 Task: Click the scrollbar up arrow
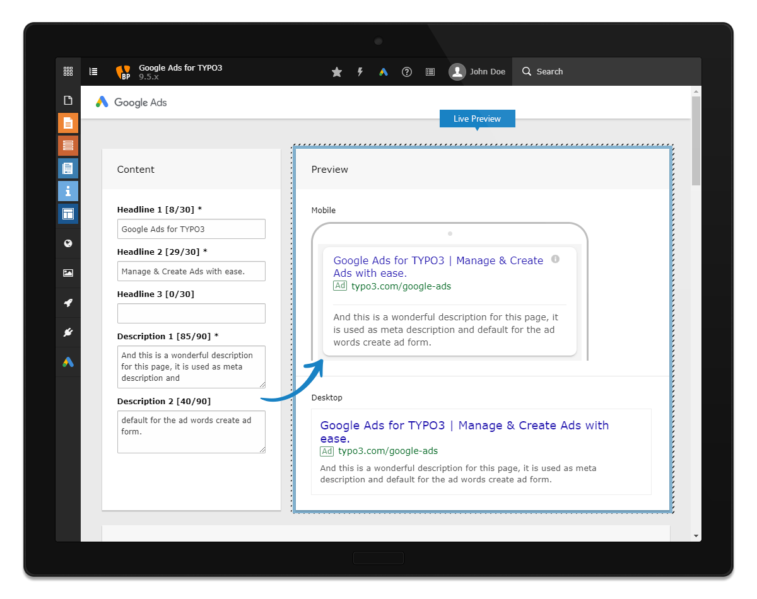[696, 91]
